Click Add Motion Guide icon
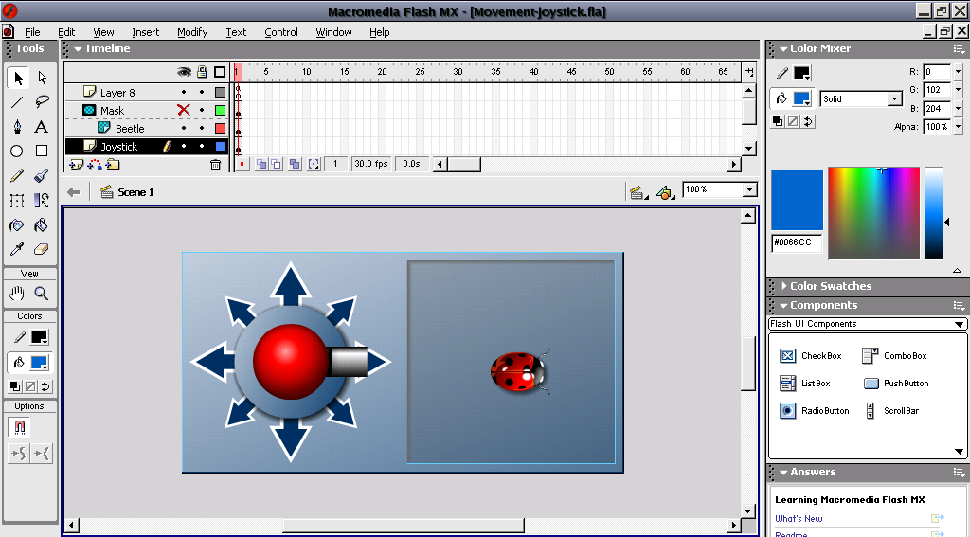 click(x=95, y=165)
